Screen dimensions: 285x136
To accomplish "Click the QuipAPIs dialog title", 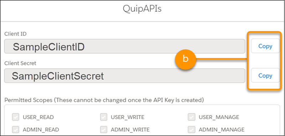I will pyautogui.click(x=142, y=9).
